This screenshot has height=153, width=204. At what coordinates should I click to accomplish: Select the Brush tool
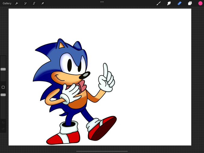click(x=158, y=3)
